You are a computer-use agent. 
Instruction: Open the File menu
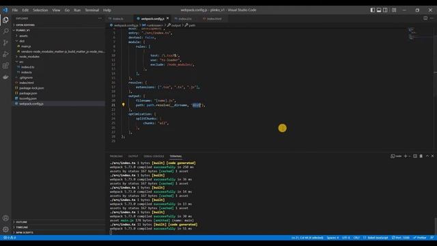[x=15, y=10]
